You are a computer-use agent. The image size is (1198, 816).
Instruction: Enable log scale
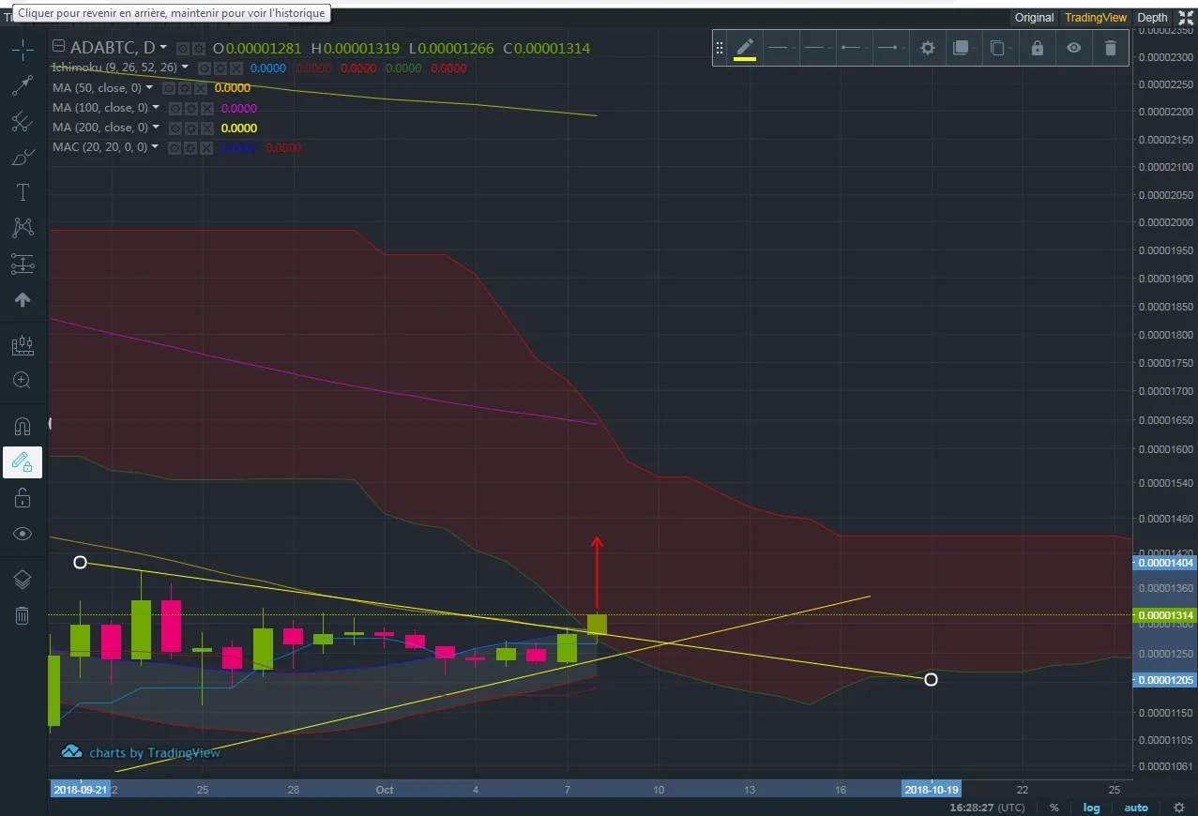point(1091,808)
